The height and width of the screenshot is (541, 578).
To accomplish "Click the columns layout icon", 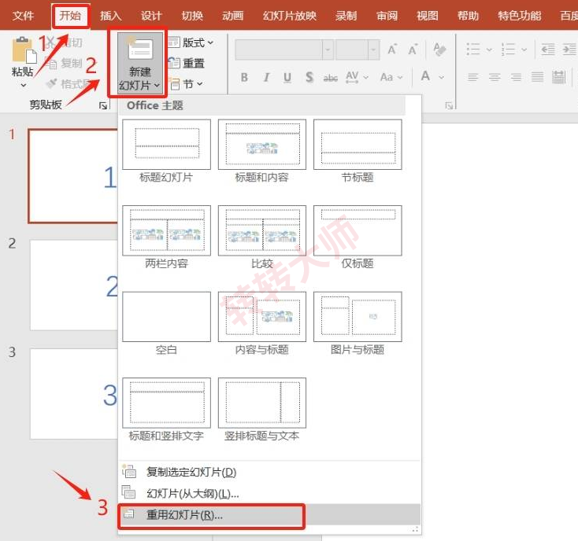I will coord(559,77).
